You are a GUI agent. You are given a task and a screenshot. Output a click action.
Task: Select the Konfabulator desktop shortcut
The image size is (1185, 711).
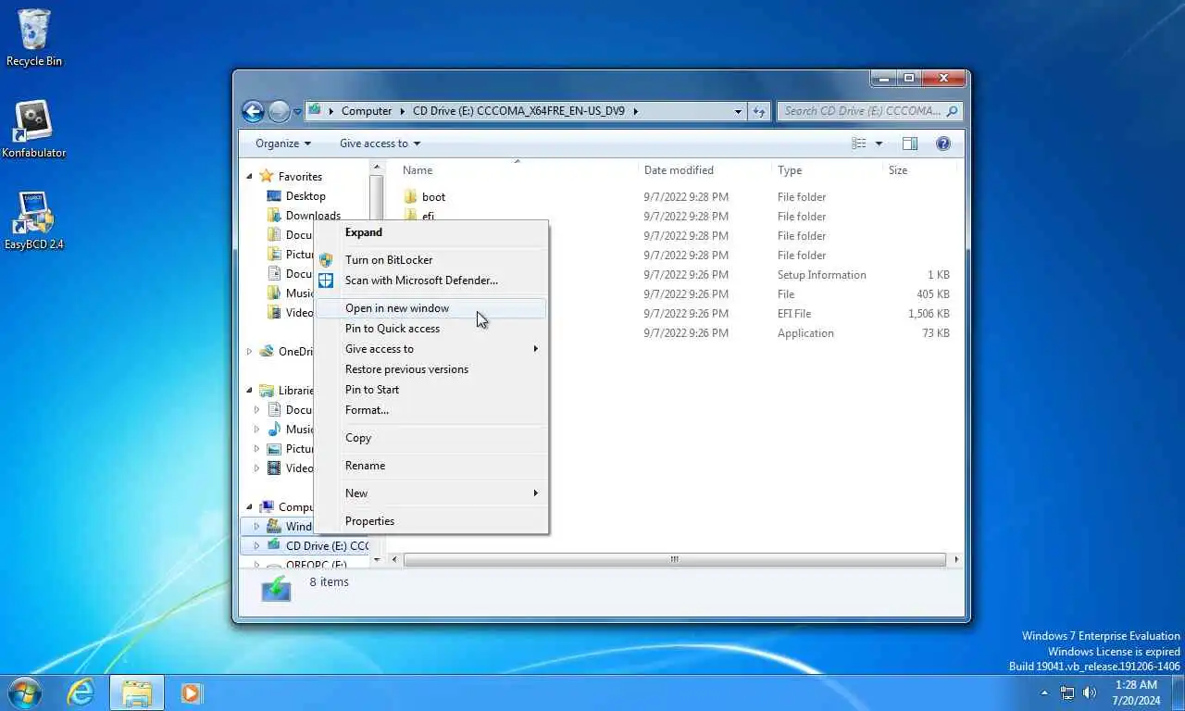[34, 129]
